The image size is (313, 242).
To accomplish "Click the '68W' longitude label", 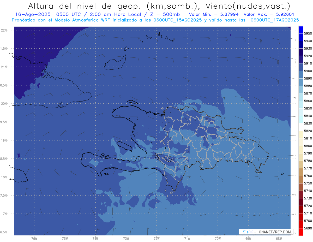I will click(279, 238).
